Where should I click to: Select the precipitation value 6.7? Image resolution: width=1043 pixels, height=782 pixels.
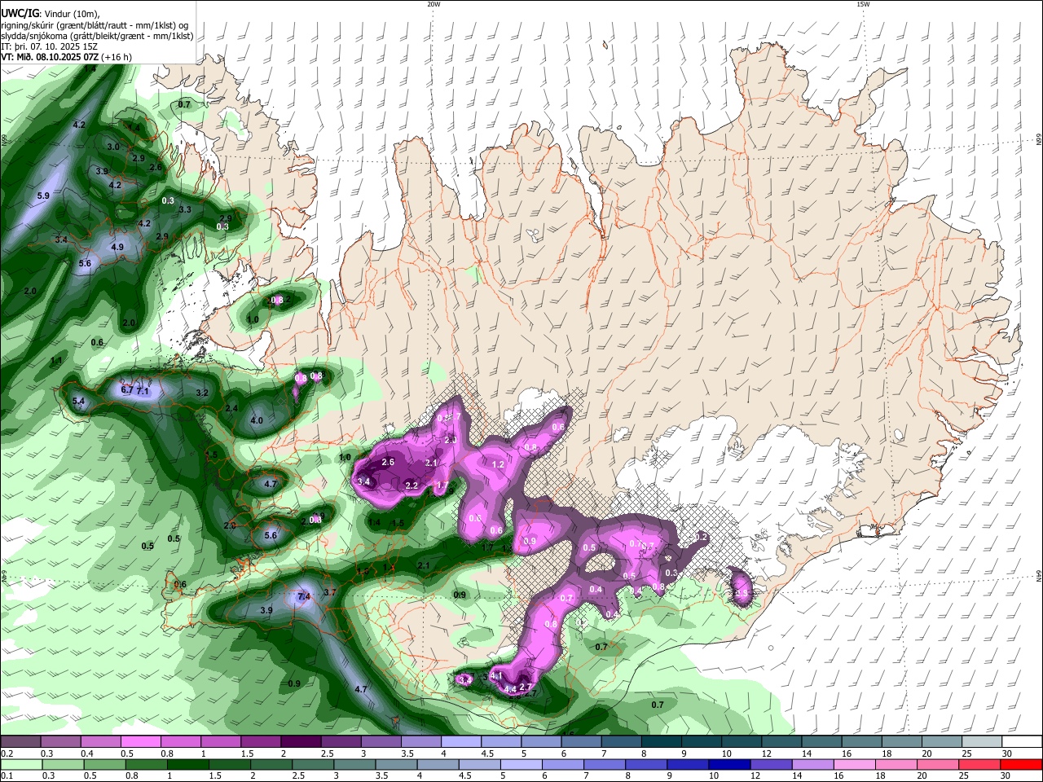pos(127,390)
